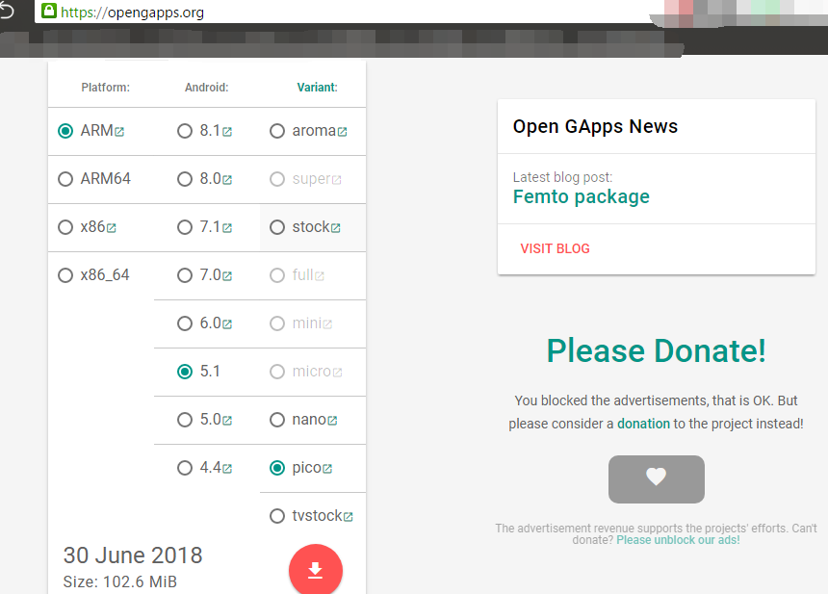
Task: Click the Please Donate! heading
Action: [657, 350]
